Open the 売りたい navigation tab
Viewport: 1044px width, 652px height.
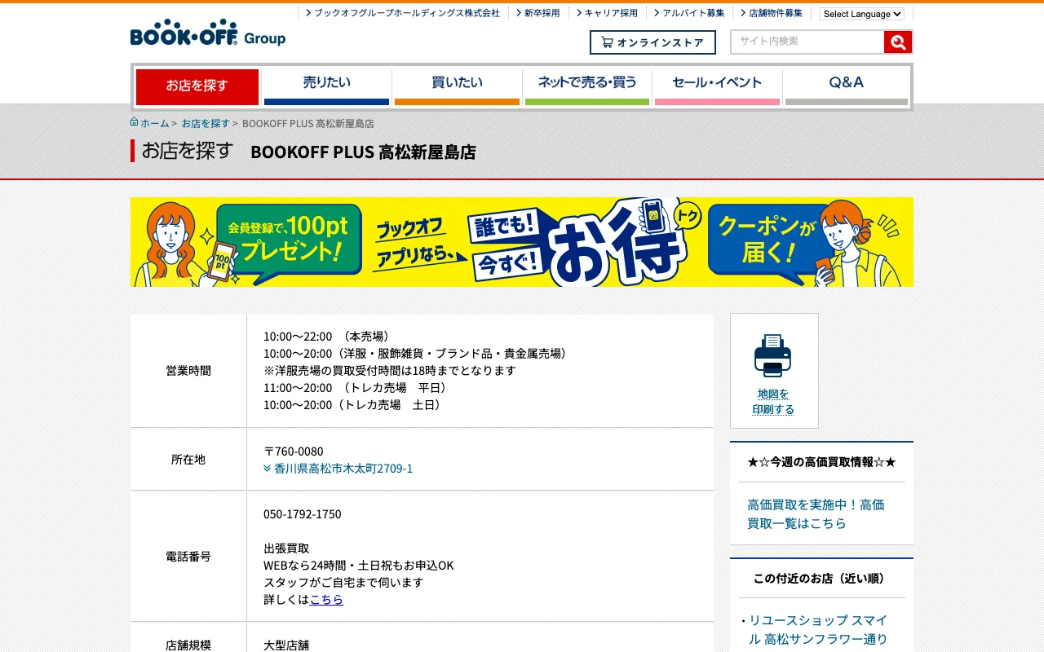[x=326, y=86]
